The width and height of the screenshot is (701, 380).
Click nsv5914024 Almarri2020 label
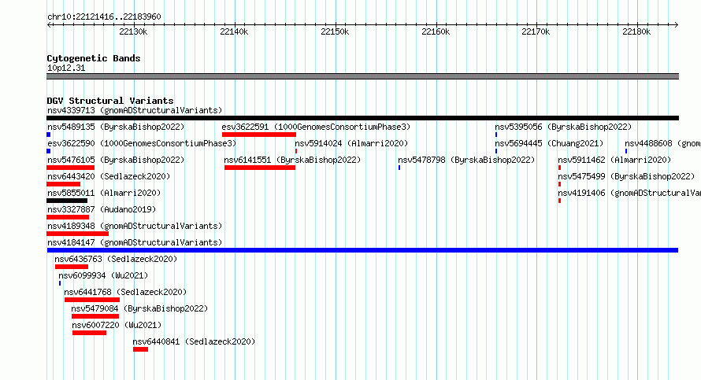351,143
